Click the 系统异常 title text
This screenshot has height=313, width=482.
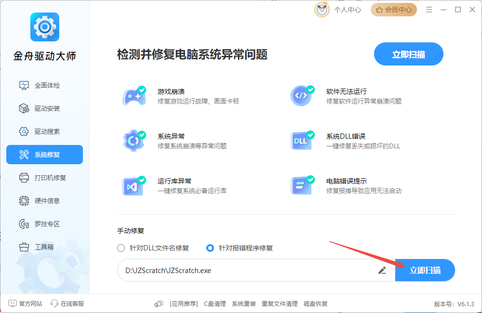tap(171, 136)
